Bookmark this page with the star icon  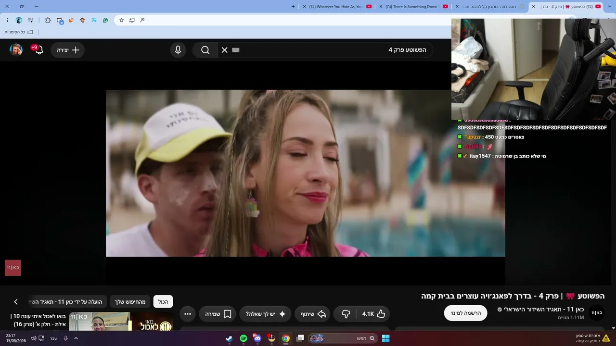click(121, 20)
